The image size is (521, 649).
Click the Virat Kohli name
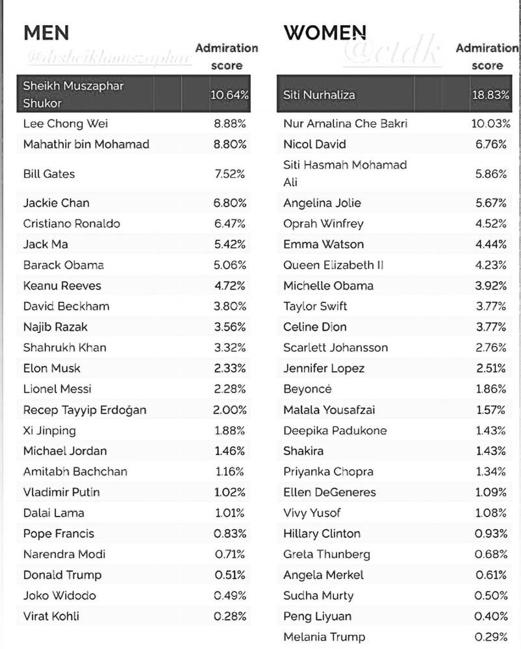51,617
